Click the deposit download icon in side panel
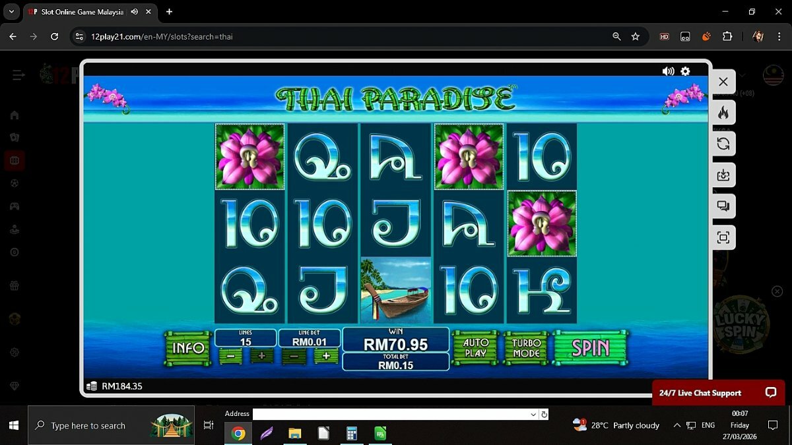This screenshot has width=792, height=445. [723, 175]
